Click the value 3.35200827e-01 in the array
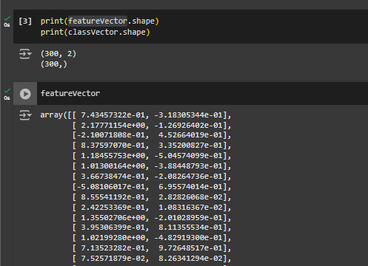 coord(190,146)
